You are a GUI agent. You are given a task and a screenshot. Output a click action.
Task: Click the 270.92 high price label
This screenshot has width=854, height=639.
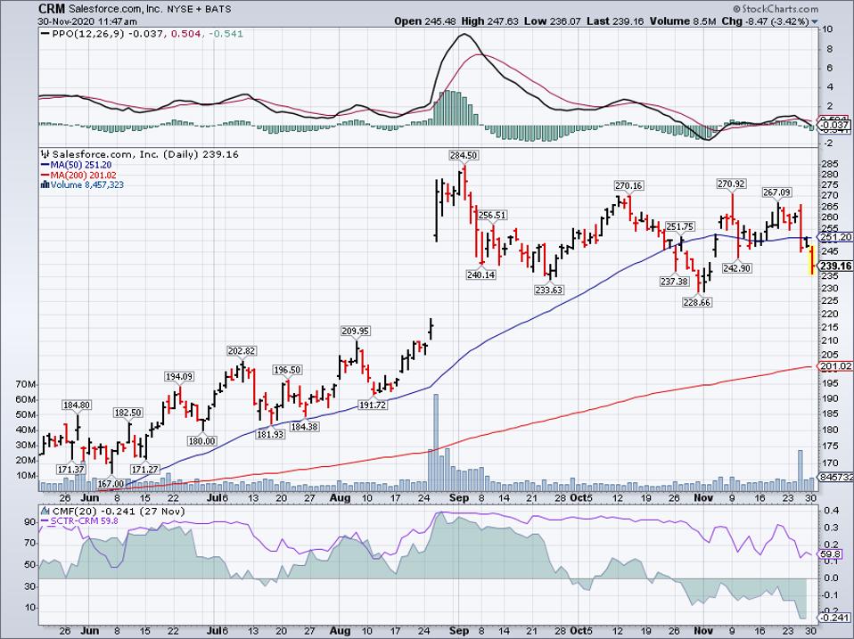pos(731,184)
